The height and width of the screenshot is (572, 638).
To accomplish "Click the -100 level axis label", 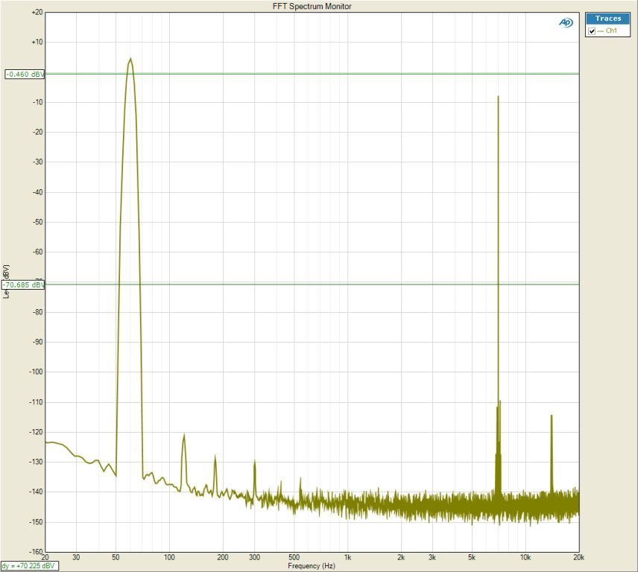I will pos(37,372).
